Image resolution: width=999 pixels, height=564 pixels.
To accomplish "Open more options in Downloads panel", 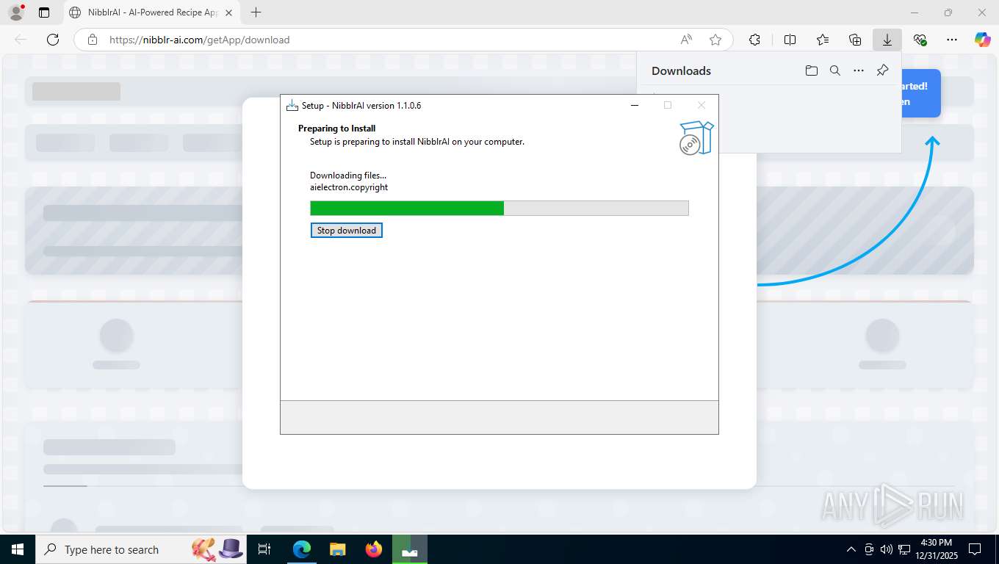I will click(859, 70).
